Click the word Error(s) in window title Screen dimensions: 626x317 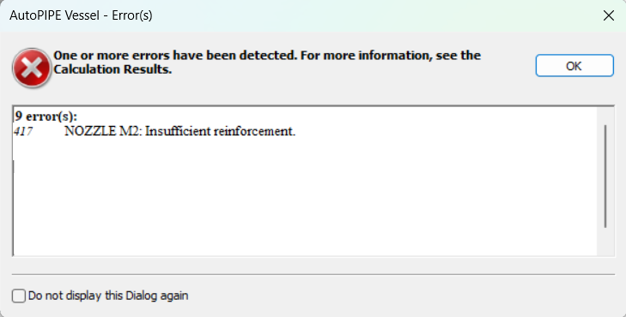click(x=131, y=15)
